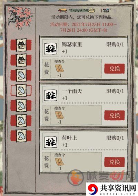Click the 一个雨天 reward icon
The image size is (138, 196).
[x=51, y=95]
